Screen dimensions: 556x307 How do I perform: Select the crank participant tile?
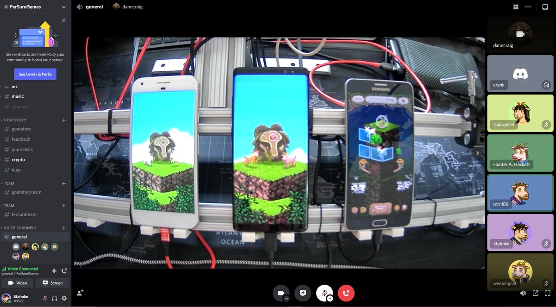click(520, 74)
